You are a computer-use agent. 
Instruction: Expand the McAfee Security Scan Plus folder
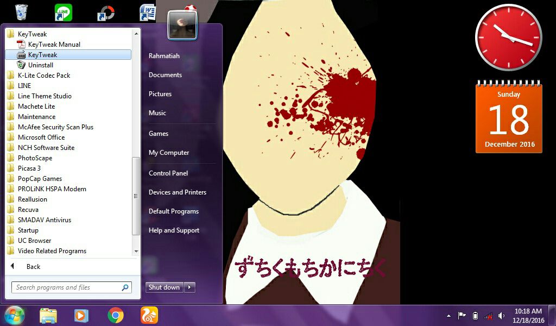(55, 127)
